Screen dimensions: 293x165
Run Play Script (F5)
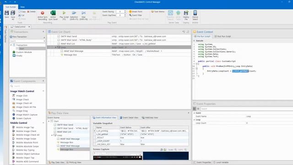64,15
